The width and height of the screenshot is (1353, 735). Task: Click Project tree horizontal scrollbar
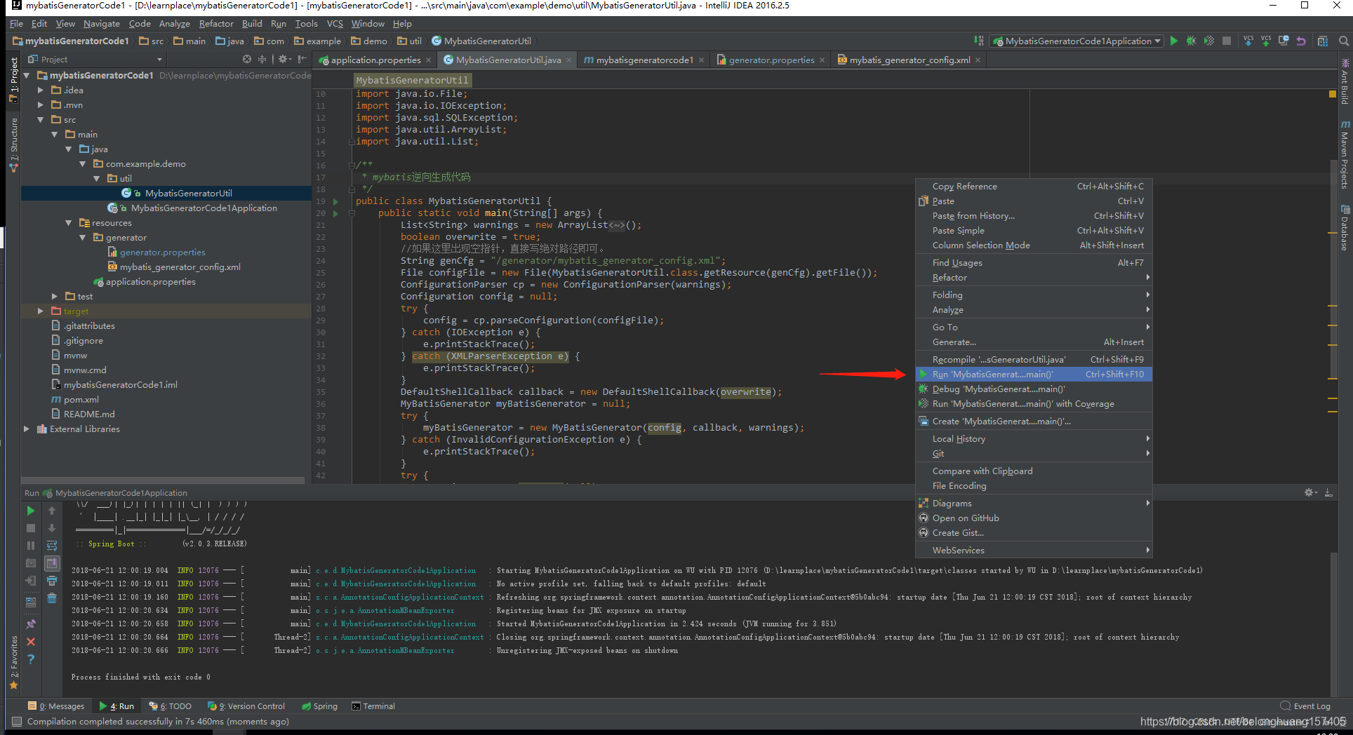pos(163,481)
